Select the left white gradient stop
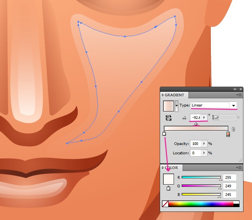The image size is (252, 220). 164,134
